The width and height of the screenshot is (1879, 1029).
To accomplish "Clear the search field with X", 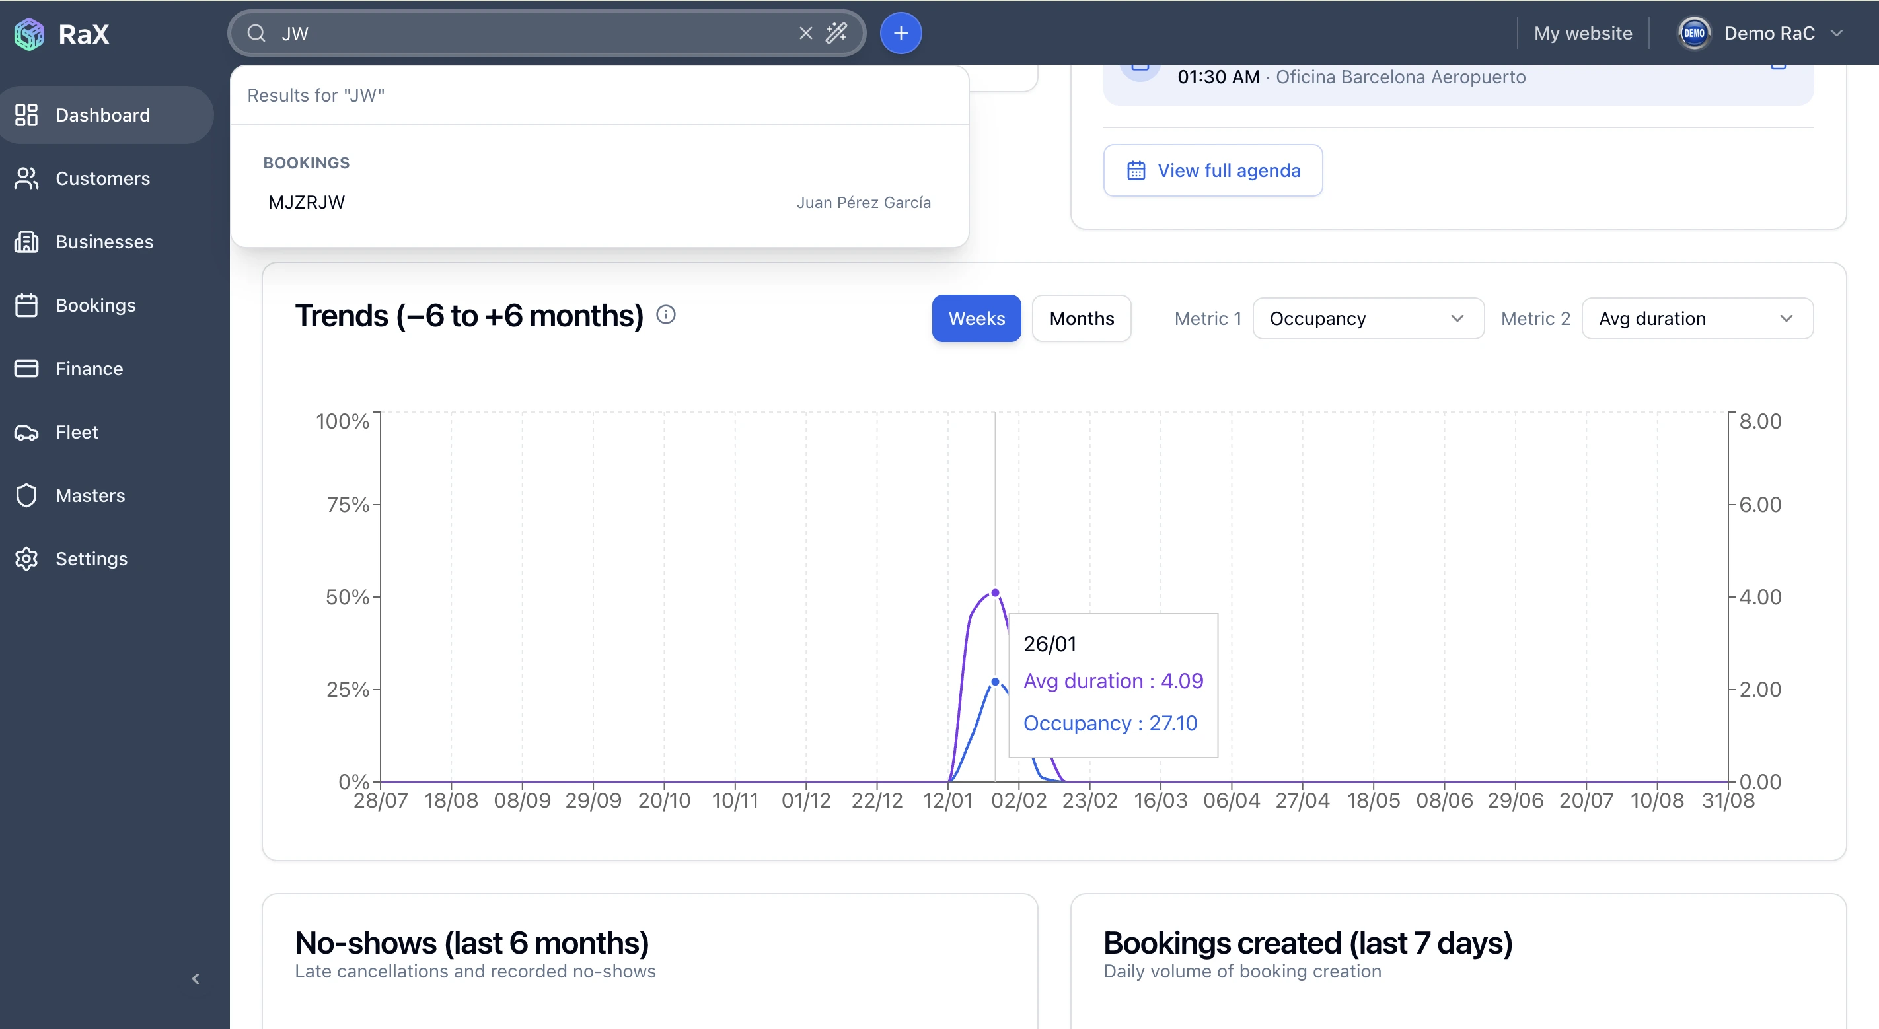I will (x=805, y=33).
